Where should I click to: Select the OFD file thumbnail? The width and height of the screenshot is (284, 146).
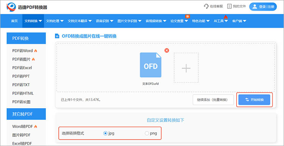(150, 65)
